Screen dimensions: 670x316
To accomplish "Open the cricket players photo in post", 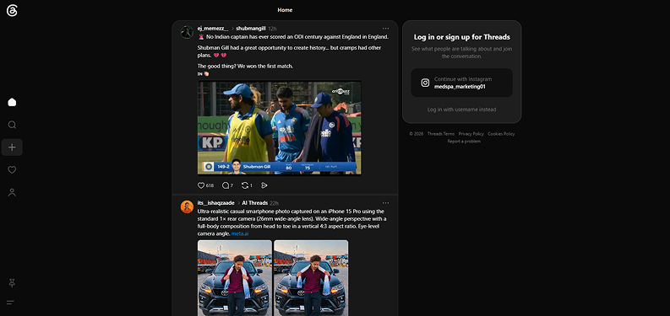I will pos(280,128).
